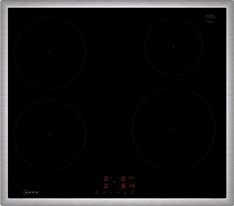The height and width of the screenshot is (206, 234).
Task: Tap the clock timer icon
Action: point(132,192)
